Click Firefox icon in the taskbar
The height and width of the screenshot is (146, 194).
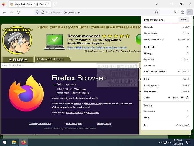click(x=24, y=142)
